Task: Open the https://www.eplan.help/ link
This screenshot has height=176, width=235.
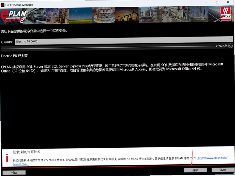Action: tap(212, 158)
